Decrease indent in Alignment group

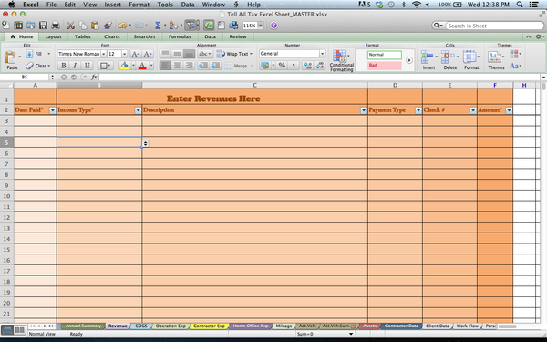coord(203,66)
